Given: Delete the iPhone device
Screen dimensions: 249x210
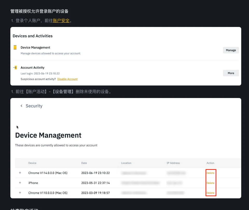Looking at the screenshot, I should click(210, 183).
